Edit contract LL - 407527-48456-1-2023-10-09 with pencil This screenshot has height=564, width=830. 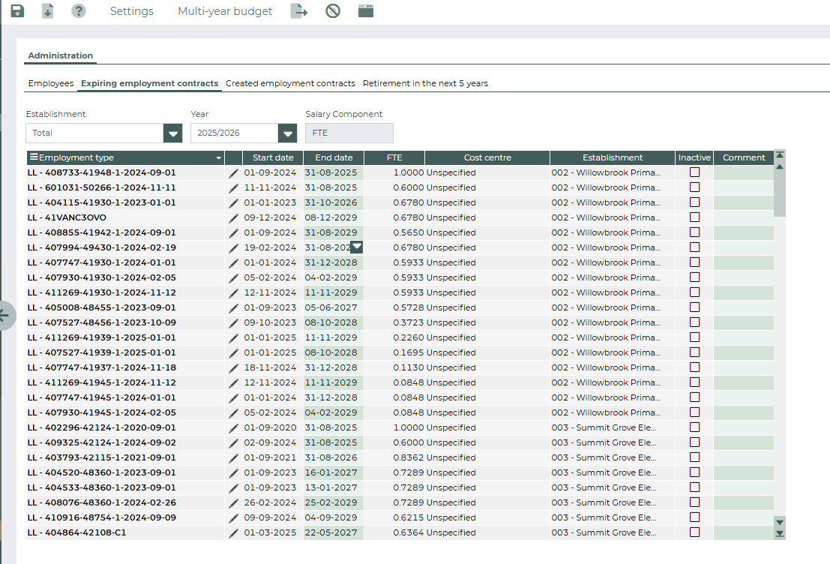pyautogui.click(x=233, y=323)
